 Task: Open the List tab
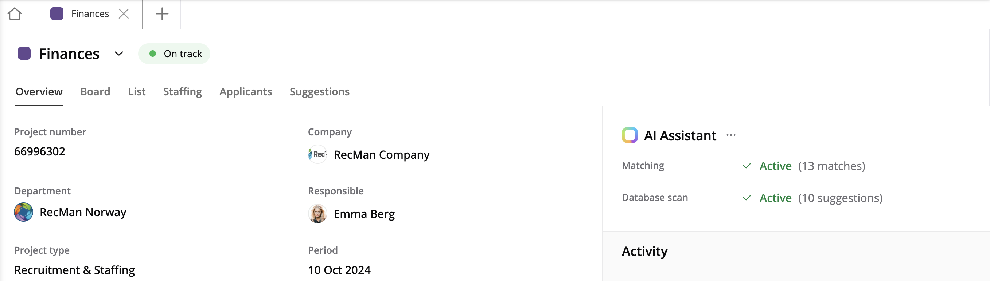tap(136, 92)
